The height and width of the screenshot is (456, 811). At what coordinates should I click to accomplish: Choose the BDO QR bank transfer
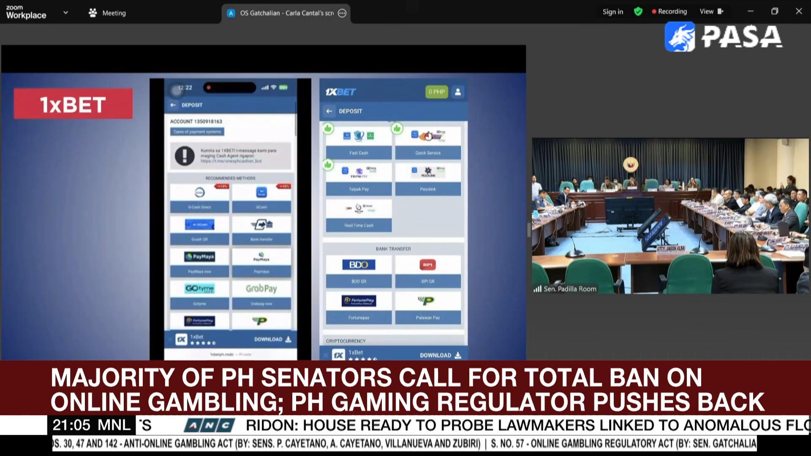click(x=359, y=271)
